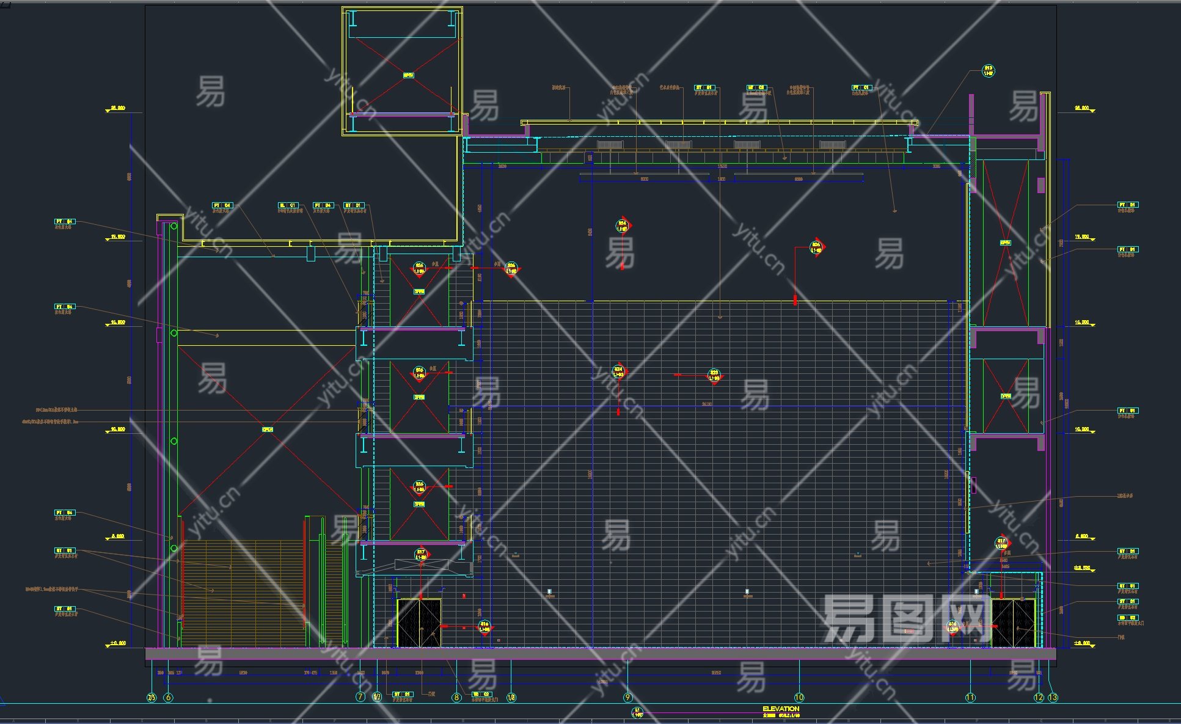Click grid axis bubble 11
This screenshot has width=1181, height=724.
click(x=970, y=697)
